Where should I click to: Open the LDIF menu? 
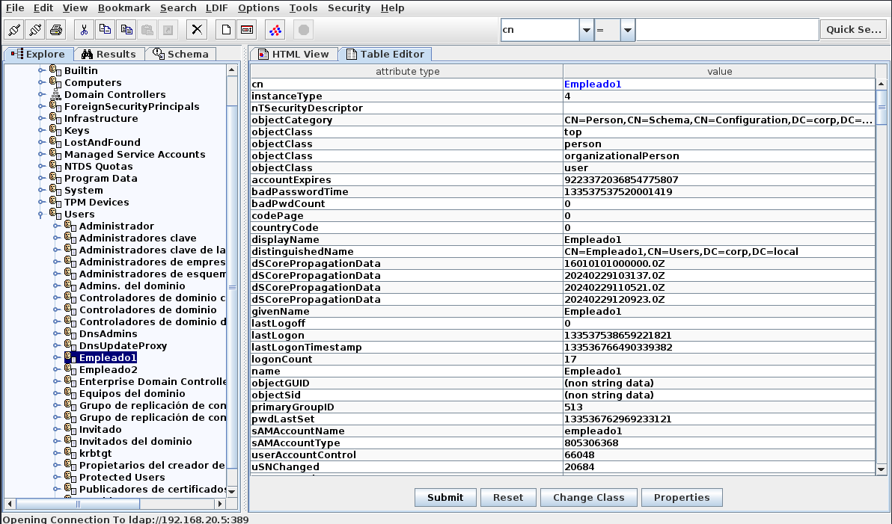coord(217,8)
